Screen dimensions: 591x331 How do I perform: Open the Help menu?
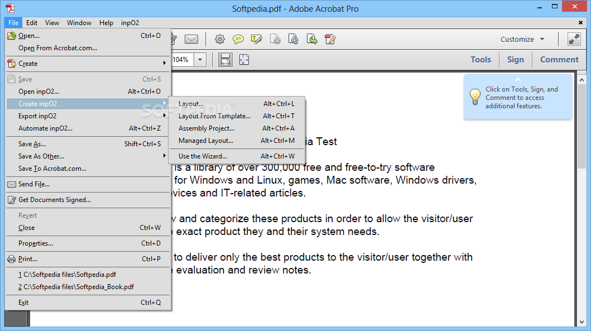pos(106,23)
